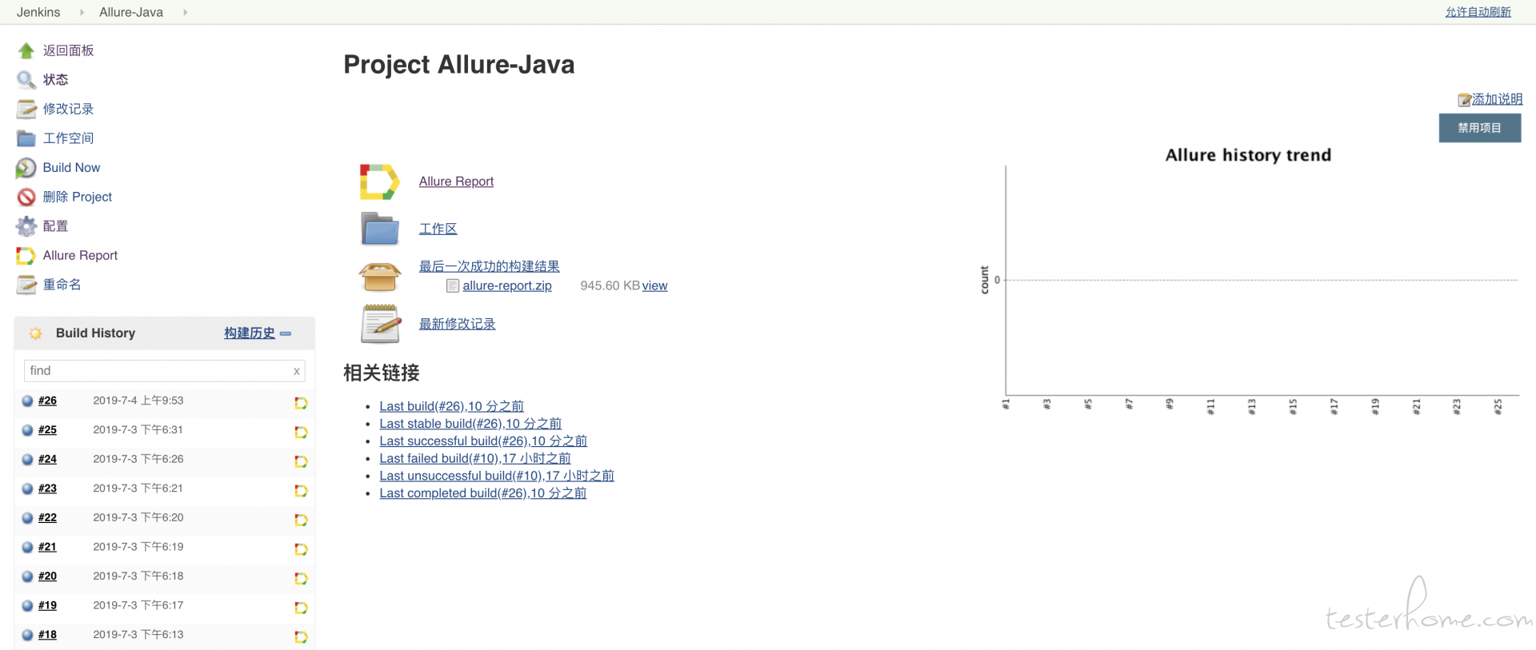Open the 工作区 link
Image resolution: width=1536 pixels, height=650 pixels.
(438, 229)
